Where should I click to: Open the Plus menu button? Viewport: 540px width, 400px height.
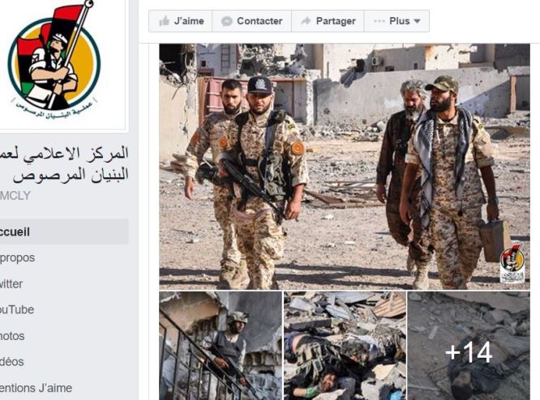(x=396, y=21)
